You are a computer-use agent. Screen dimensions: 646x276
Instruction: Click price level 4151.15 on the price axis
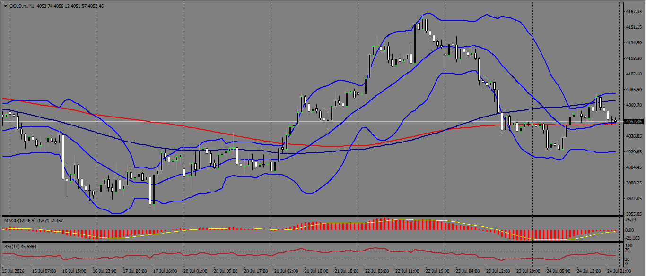tap(633, 27)
